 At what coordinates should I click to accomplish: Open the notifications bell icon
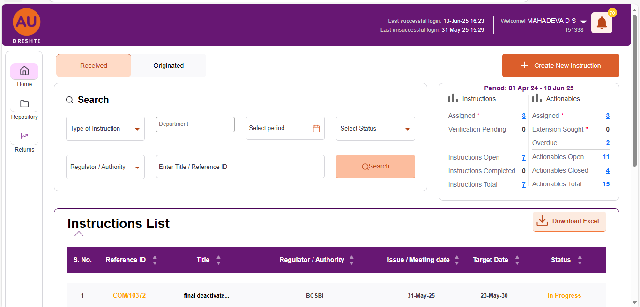602,22
